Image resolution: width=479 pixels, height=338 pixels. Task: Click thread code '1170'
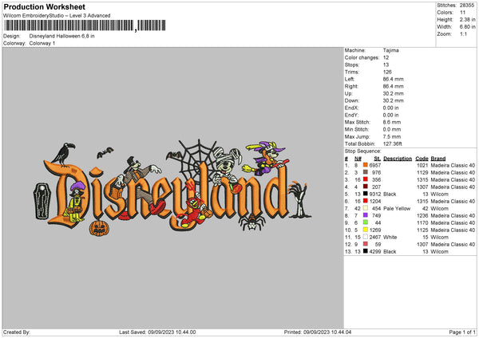(422, 223)
